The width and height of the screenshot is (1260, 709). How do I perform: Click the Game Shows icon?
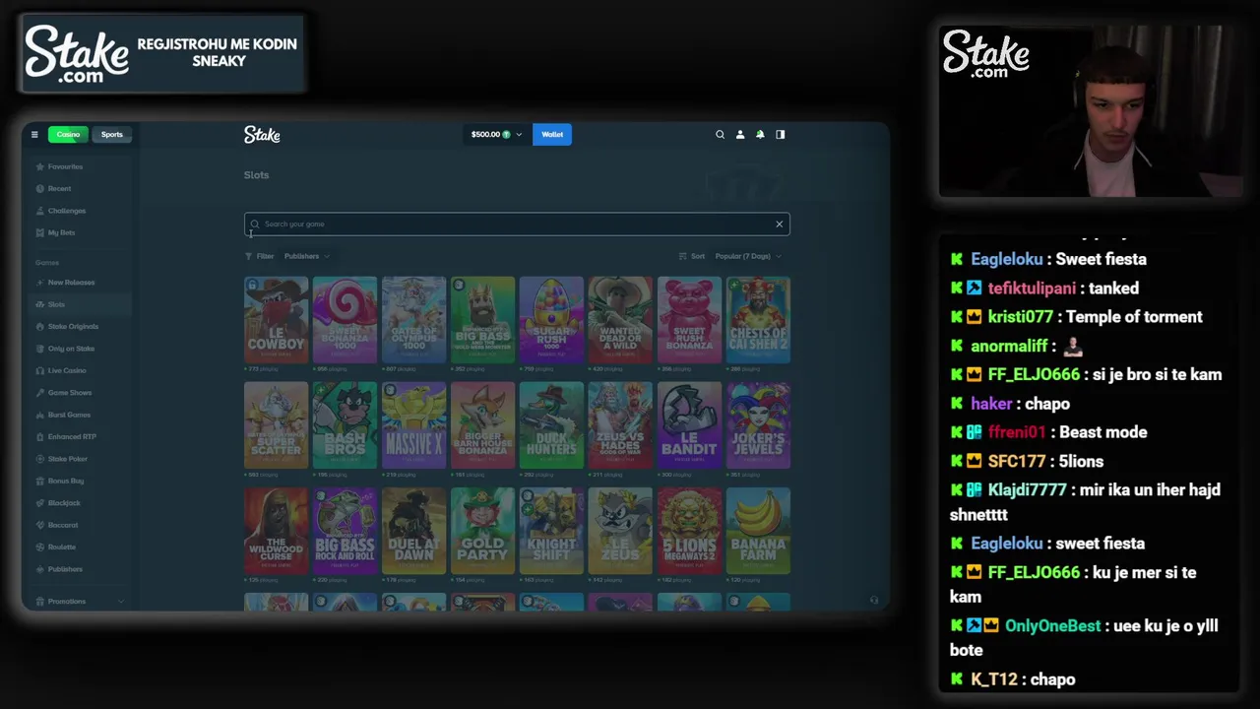pyautogui.click(x=40, y=393)
